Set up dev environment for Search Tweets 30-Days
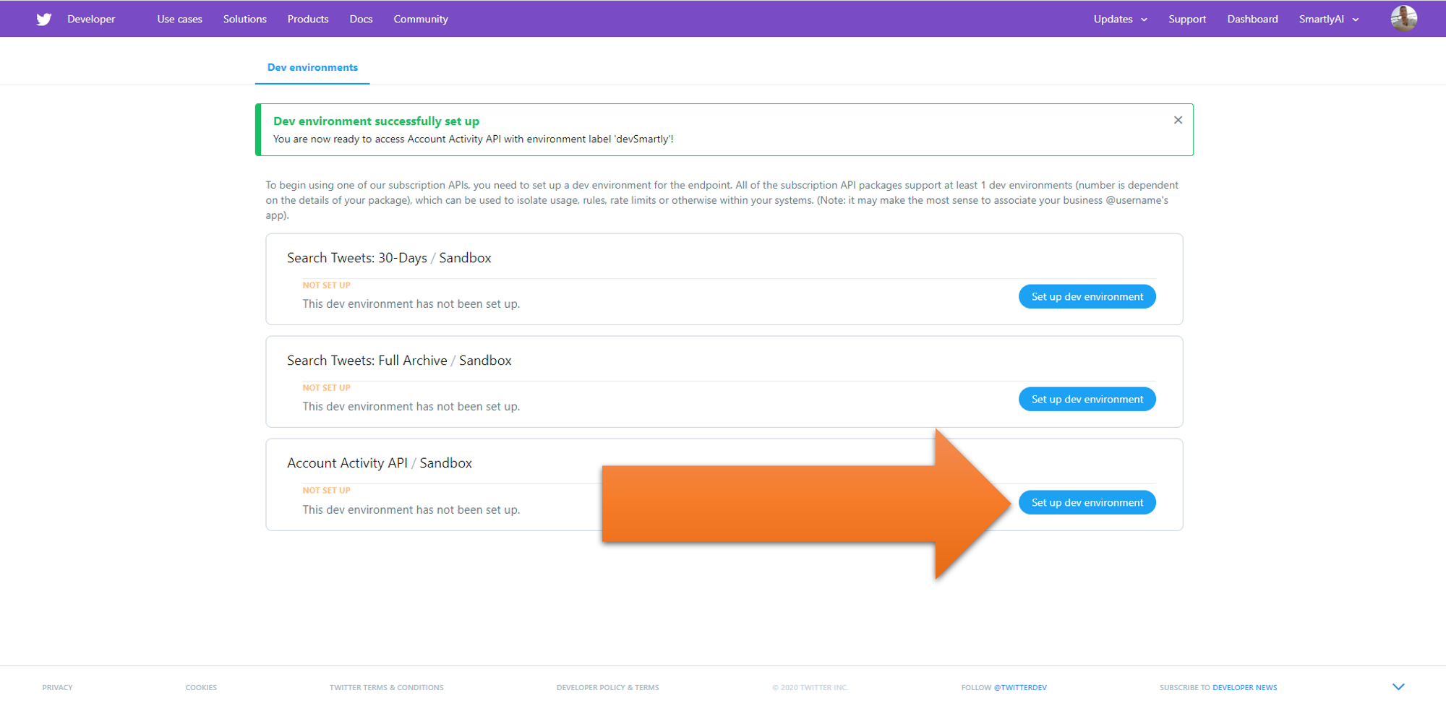Screen dimensions: 1446x706 pos(1087,297)
